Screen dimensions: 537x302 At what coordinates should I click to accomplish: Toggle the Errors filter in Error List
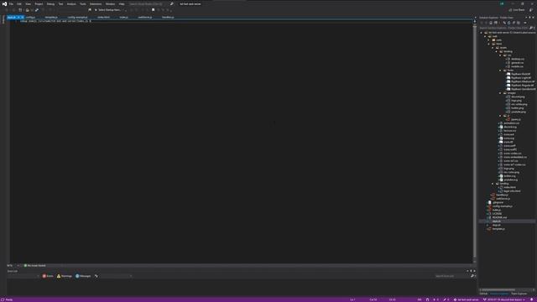[x=48, y=276]
